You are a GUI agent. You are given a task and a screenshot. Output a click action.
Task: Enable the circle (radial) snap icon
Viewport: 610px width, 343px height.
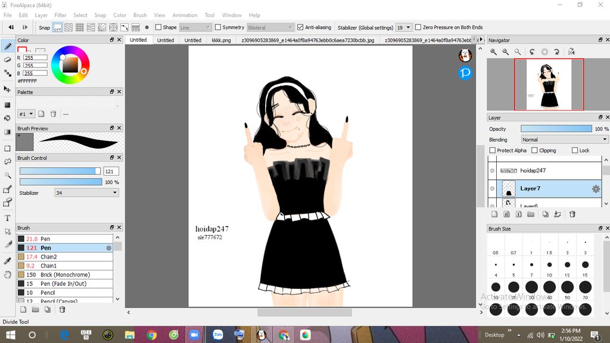113,27
